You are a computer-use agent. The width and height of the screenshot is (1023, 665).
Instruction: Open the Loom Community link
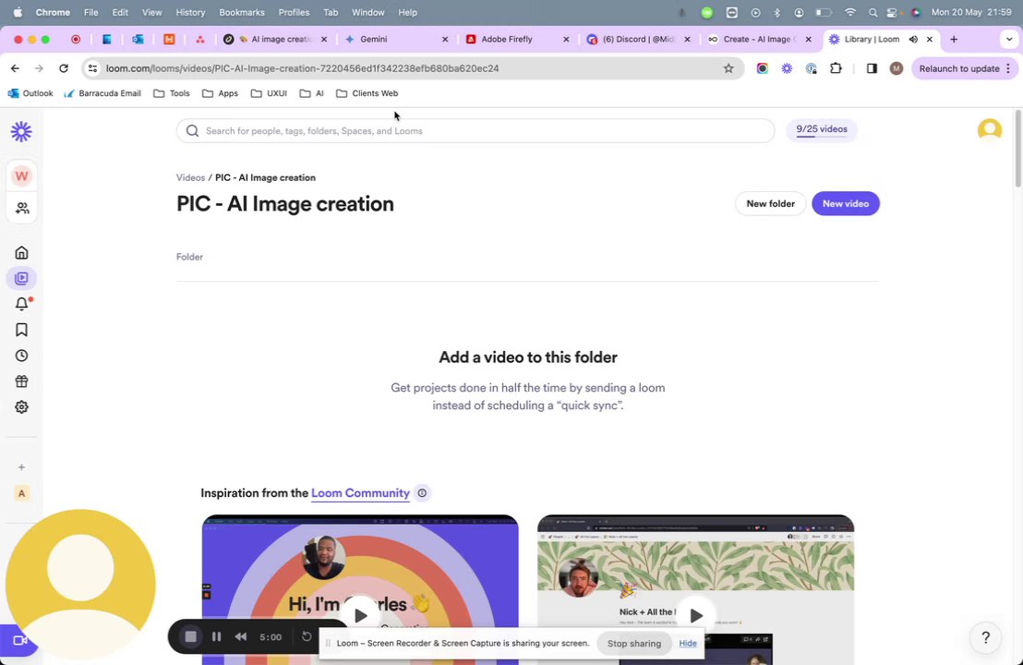pos(360,493)
